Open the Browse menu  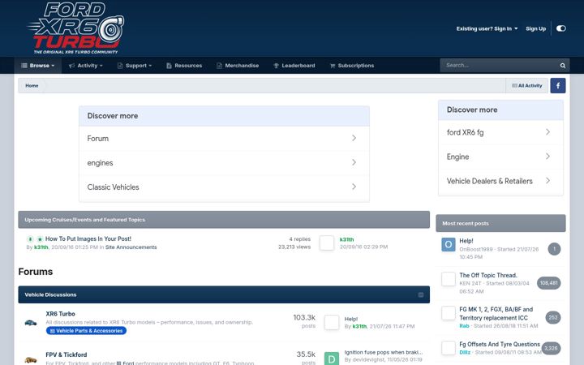click(38, 66)
